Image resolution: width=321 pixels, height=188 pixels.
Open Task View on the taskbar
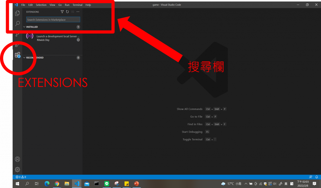(37, 184)
